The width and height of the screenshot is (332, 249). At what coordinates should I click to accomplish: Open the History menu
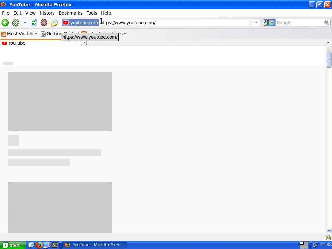[47, 13]
